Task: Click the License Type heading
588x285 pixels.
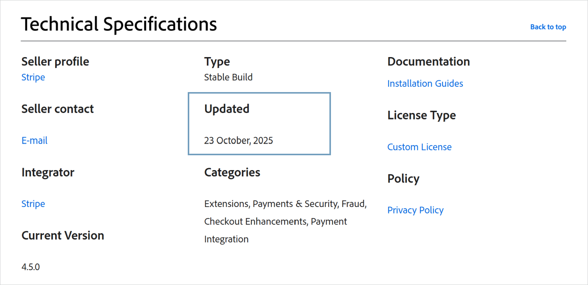Action: point(421,115)
